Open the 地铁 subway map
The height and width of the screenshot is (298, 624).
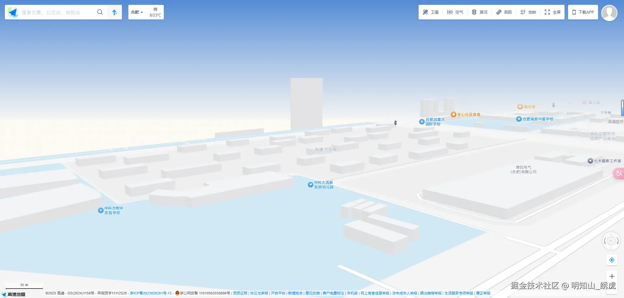point(528,12)
